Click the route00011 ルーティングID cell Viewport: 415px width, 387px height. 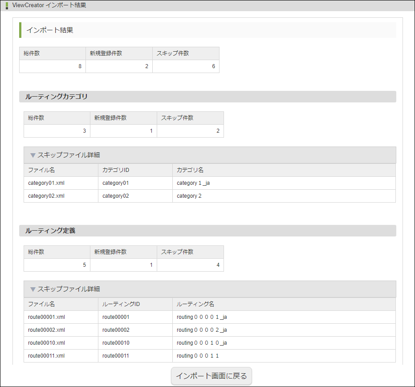tap(135, 356)
